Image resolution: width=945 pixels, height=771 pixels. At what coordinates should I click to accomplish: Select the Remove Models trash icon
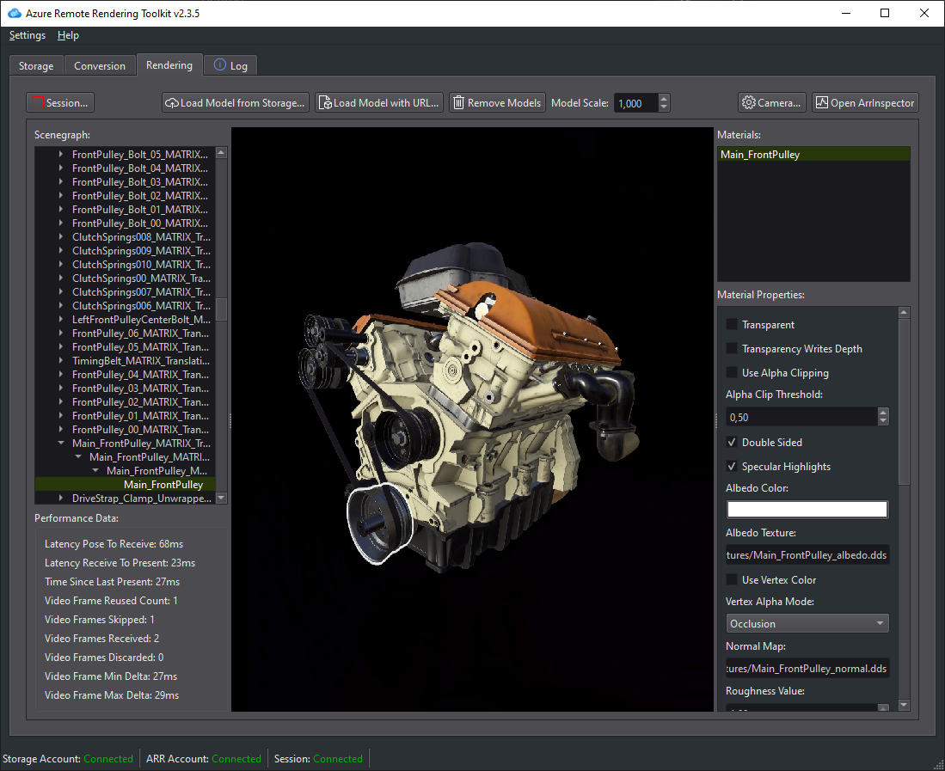(460, 102)
